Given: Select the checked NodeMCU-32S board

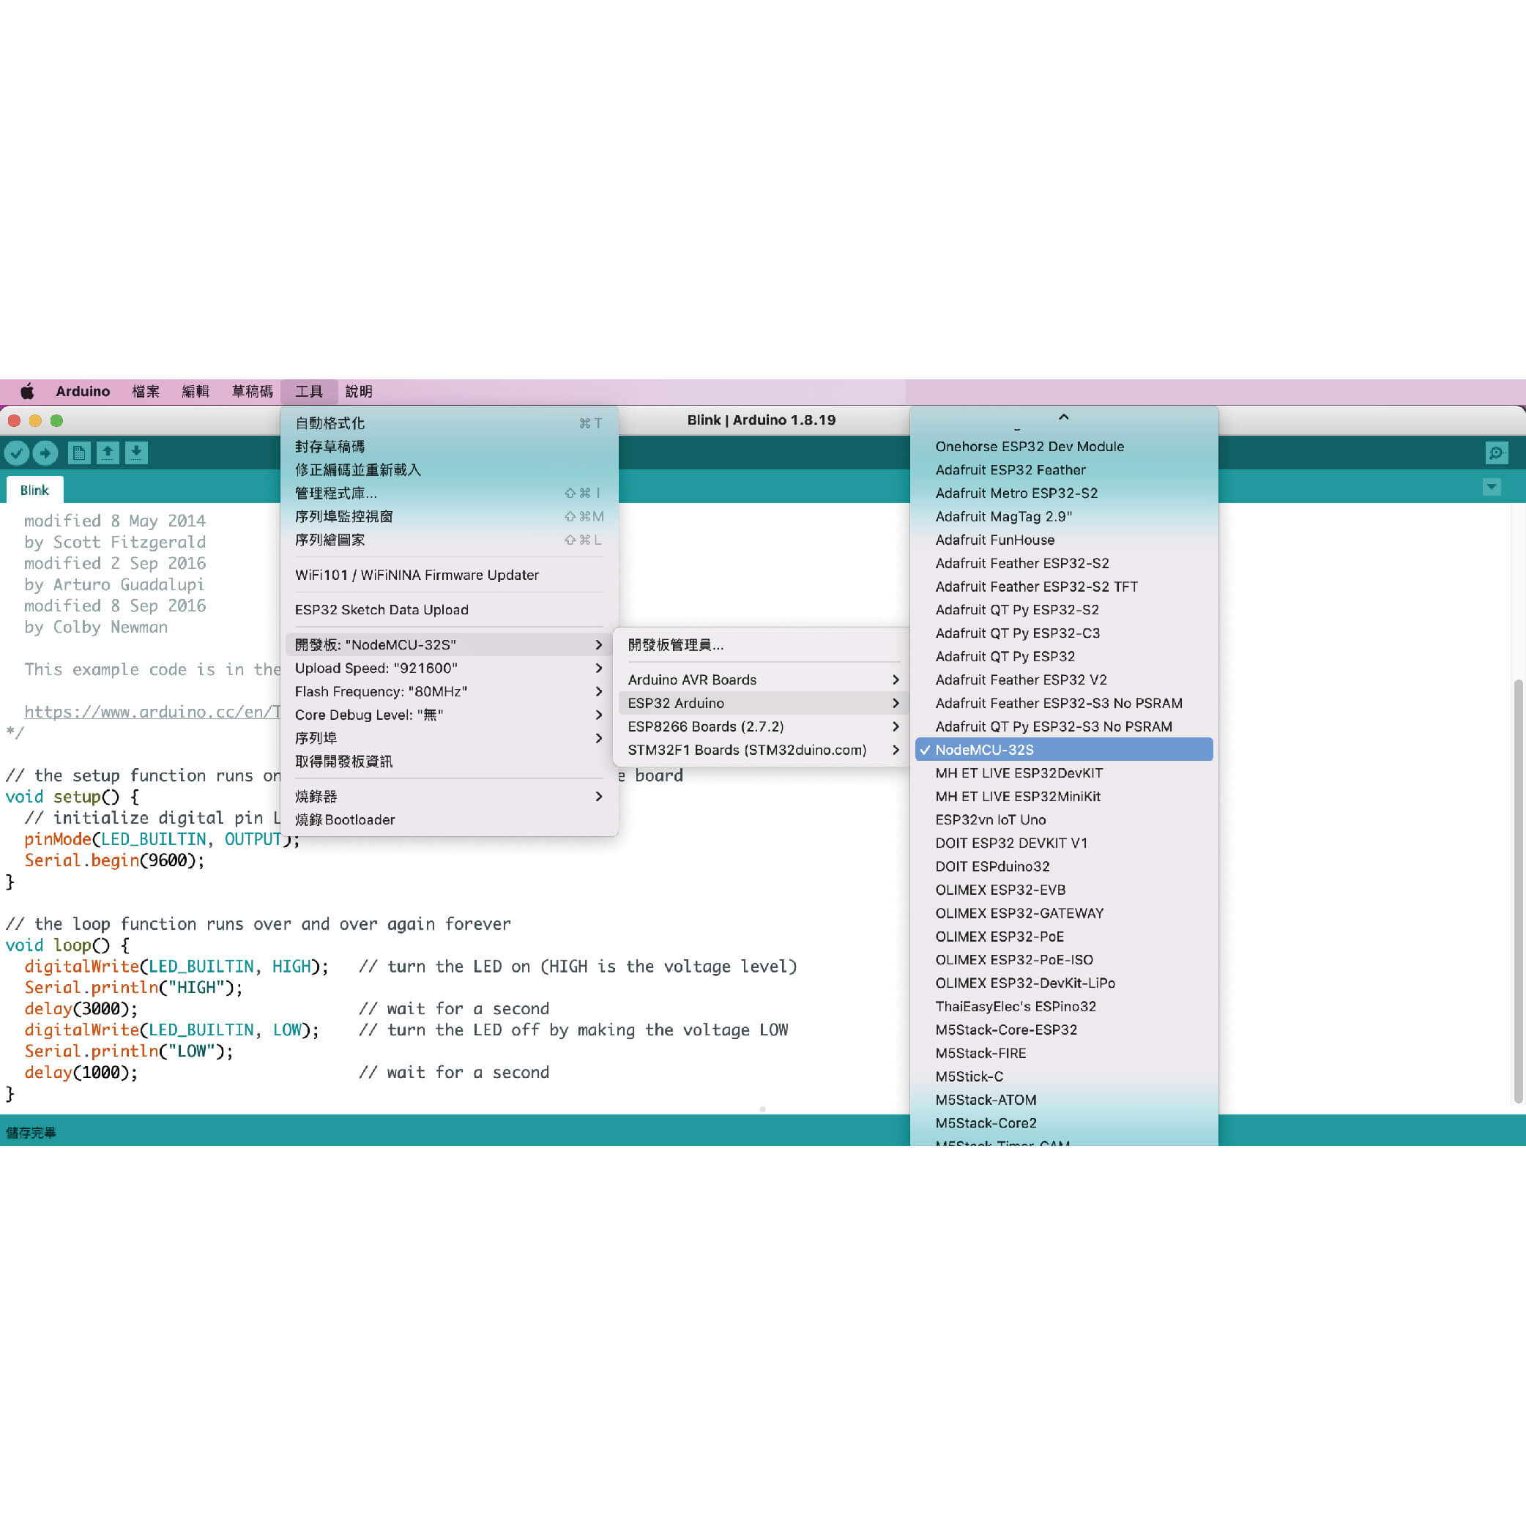Looking at the screenshot, I should click(x=1063, y=750).
